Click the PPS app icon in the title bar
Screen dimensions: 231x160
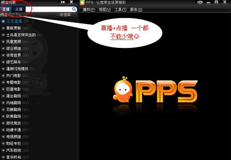[x=82, y=3]
